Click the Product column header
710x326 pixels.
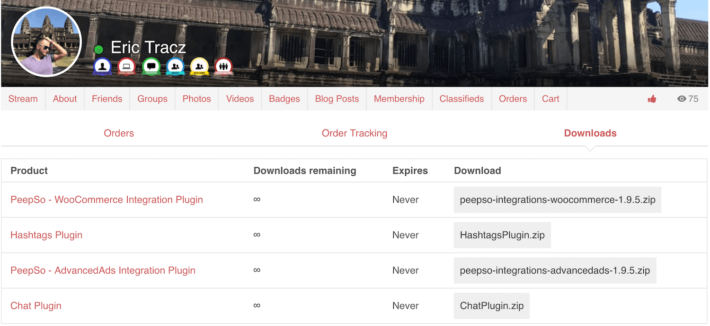pos(29,171)
